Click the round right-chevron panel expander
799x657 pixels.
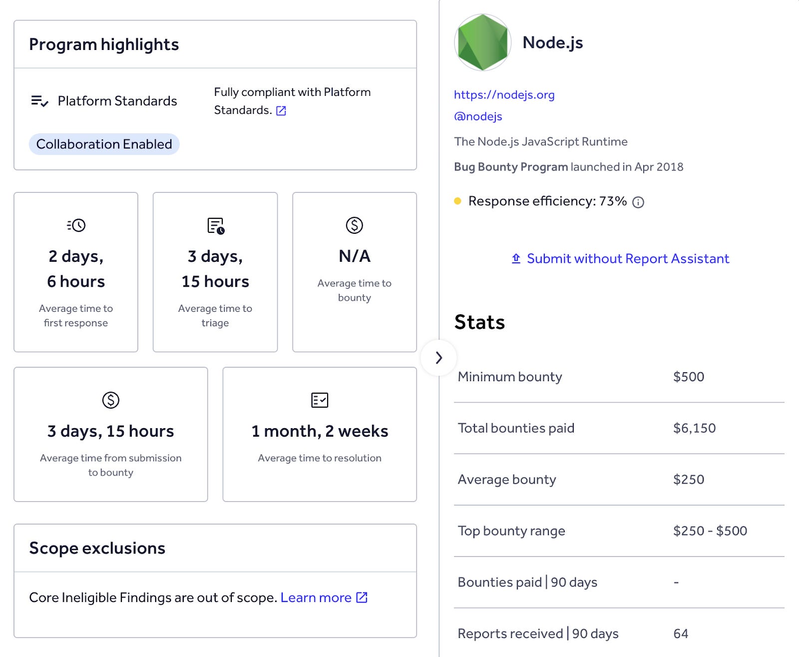point(438,358)
